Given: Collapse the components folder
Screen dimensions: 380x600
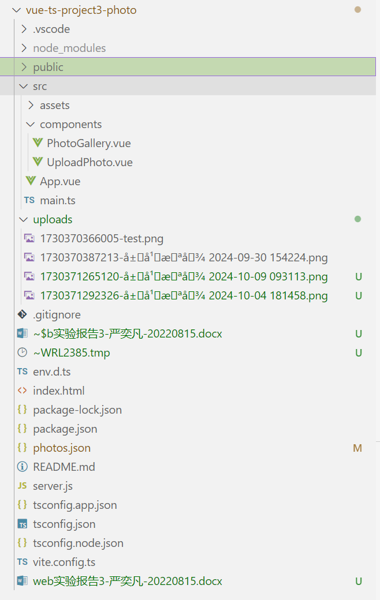Looking at the screenshot, I should point(30,124).
